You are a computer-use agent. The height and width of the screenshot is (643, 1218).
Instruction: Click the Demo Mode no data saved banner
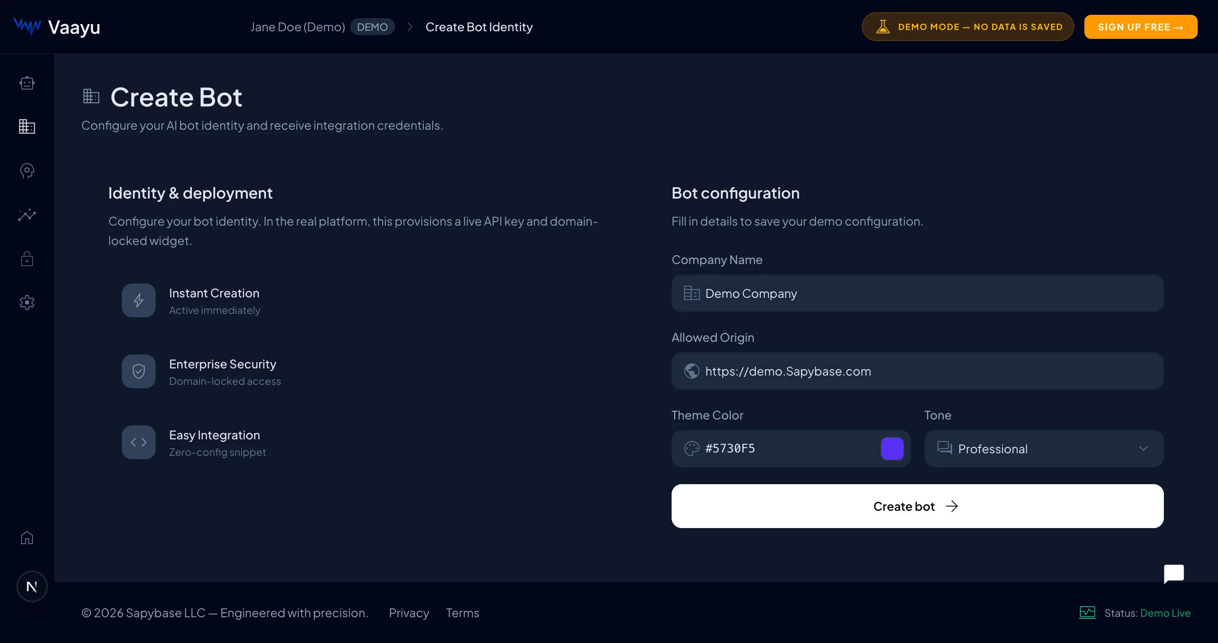pos(967,27)
